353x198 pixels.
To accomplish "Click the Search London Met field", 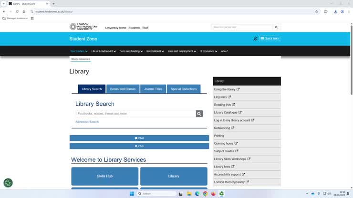I will (242, 27).
